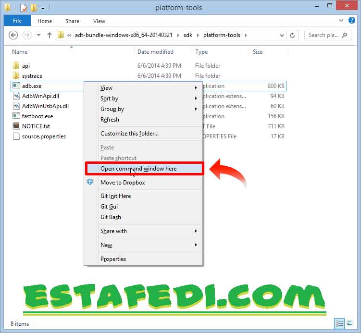The image size is (361, 333).
Task: Click the Up one level arrow
Action: pos(49,35)
